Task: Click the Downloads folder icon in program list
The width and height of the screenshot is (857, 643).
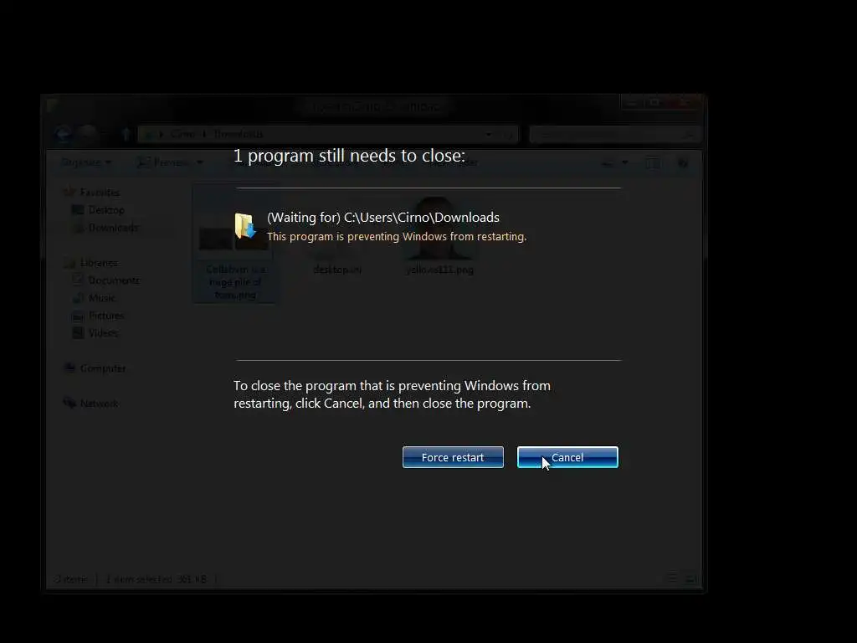Action: pos(245,226)
